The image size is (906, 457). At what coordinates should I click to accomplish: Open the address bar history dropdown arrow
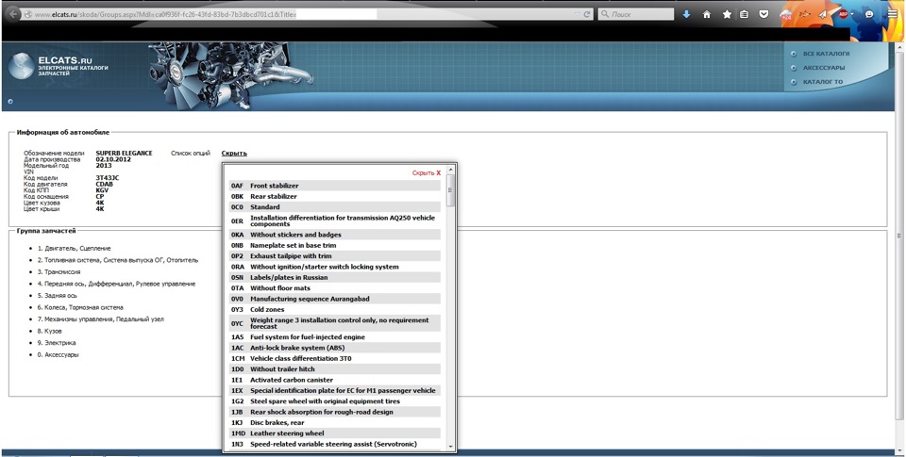tap(578, 14)
